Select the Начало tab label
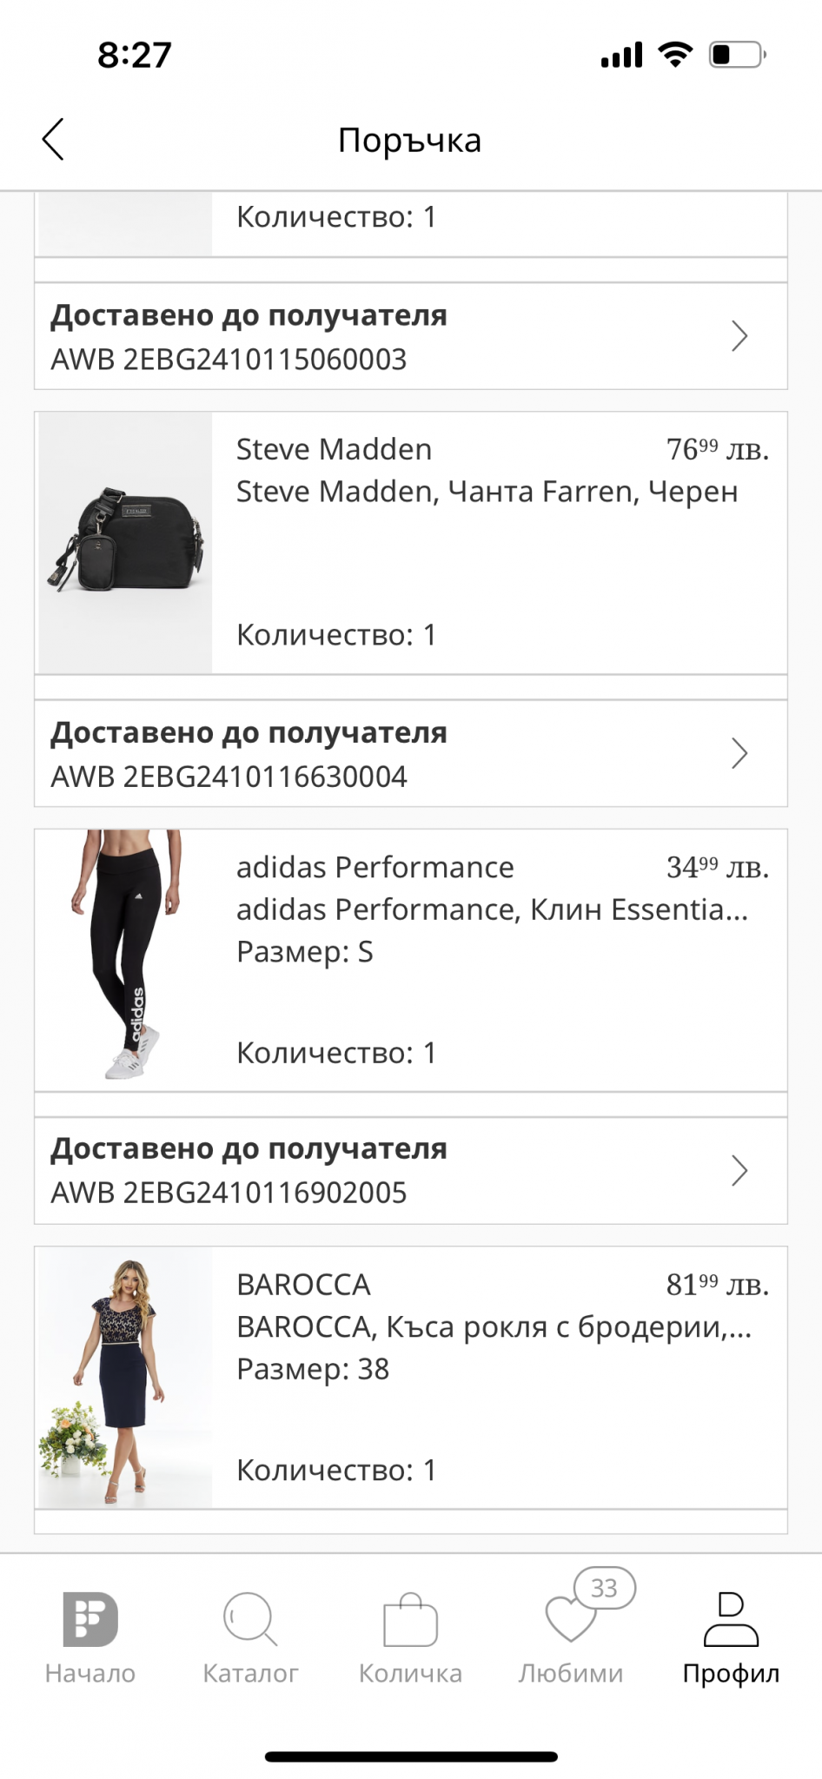Viewport: 822px width, 1779px height. coord(90,1673)
